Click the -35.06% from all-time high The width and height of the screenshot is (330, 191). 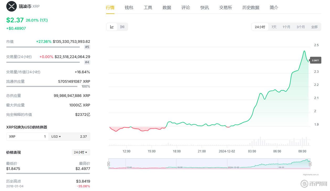pyautogui.click(x=83, y=186)
